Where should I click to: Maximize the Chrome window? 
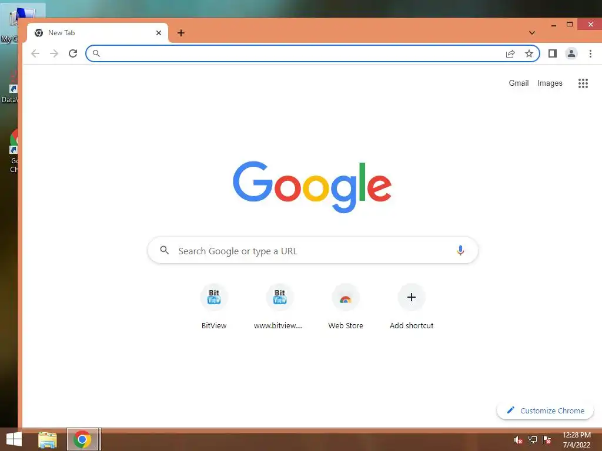pos(570,25)
